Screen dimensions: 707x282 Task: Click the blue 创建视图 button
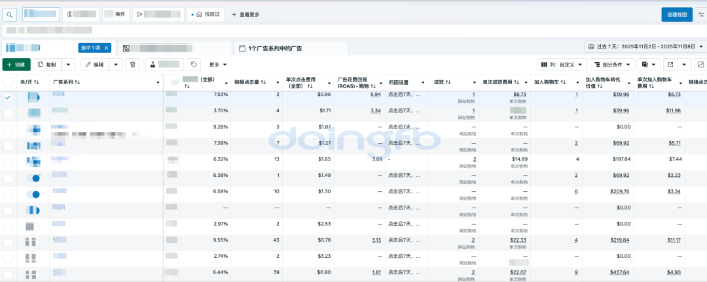point(676,14)
